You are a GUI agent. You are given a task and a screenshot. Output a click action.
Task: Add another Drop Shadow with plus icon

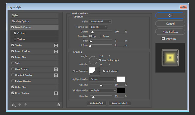pyautogui.click(x=56, y=93)
